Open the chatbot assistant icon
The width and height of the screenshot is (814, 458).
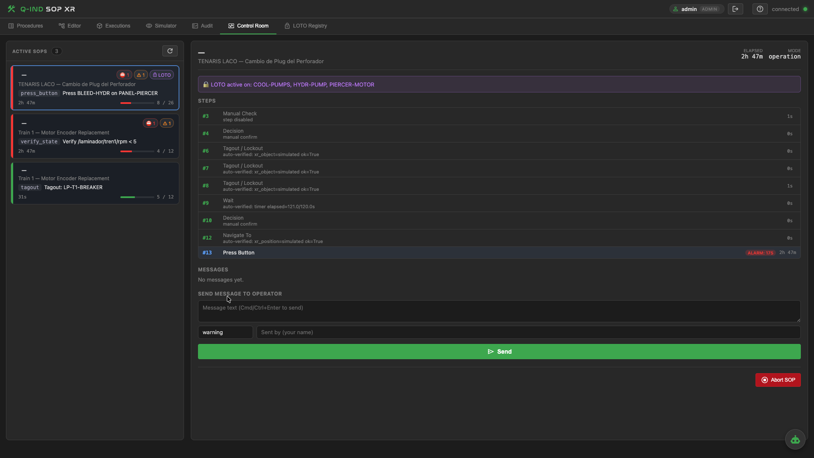(x=795, y=439)
